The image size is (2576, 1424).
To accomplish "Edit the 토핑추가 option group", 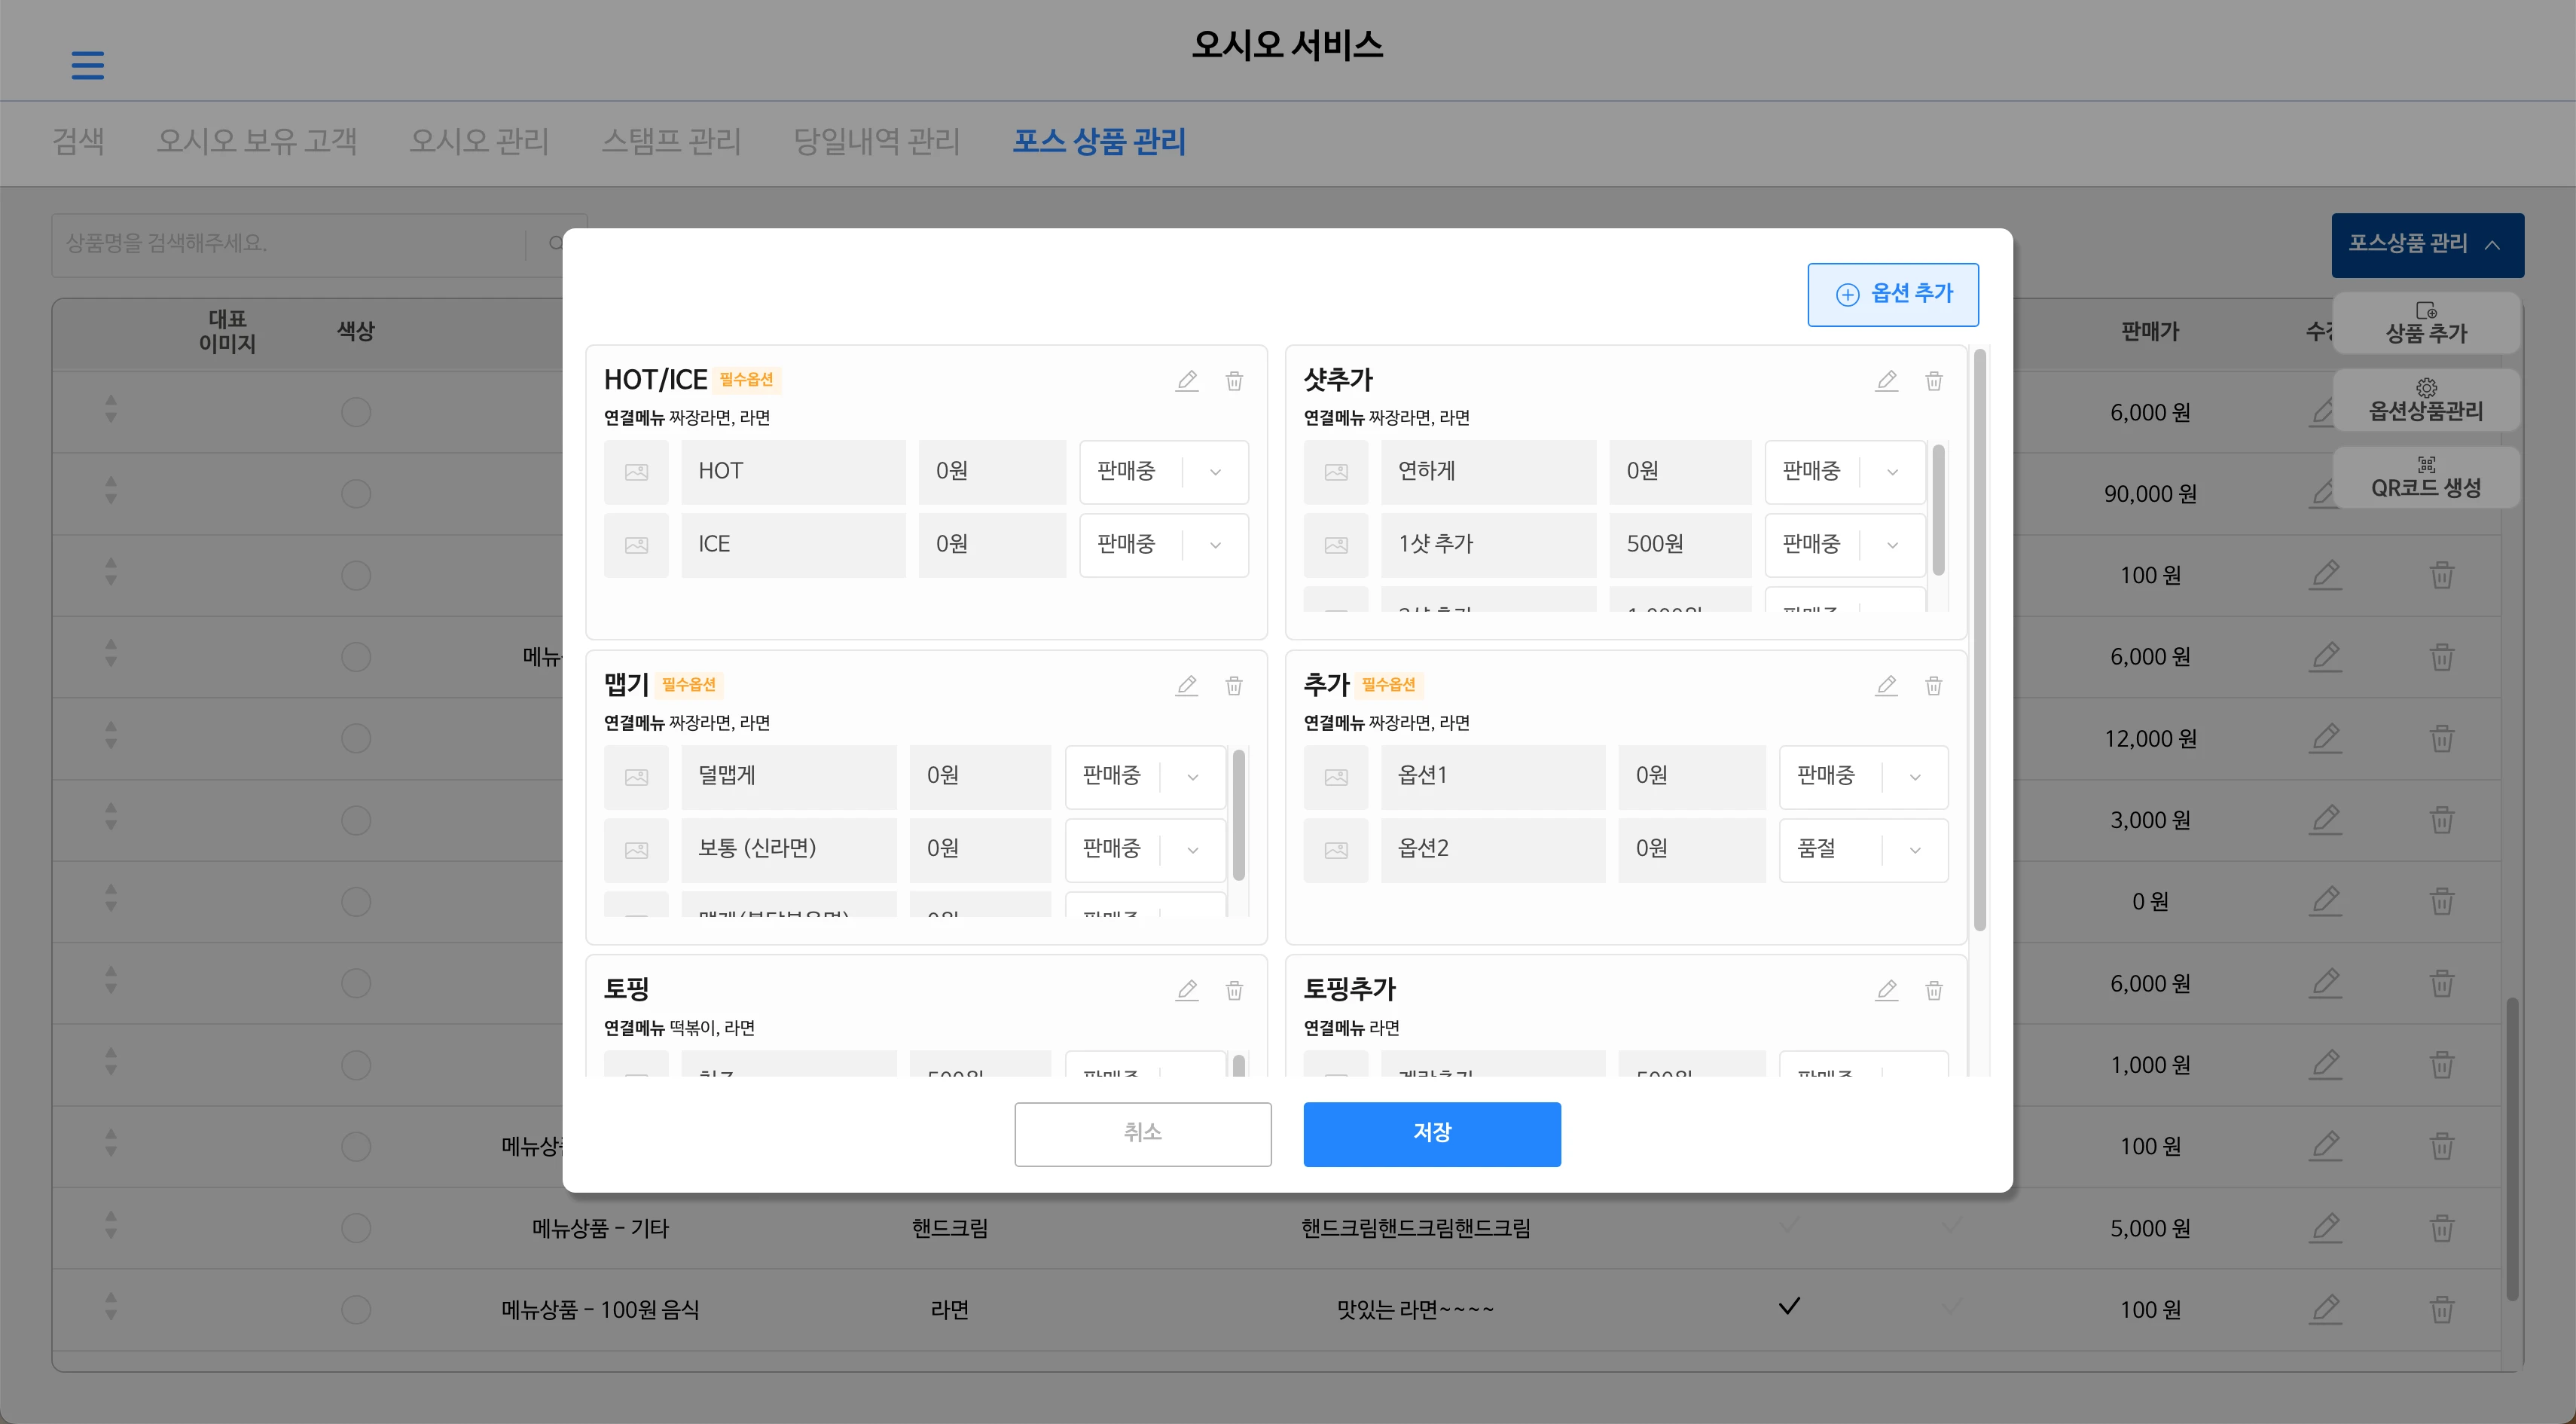I will 1887,991.
